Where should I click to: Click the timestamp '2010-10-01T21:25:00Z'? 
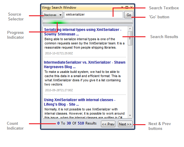(x=59, y=53)
